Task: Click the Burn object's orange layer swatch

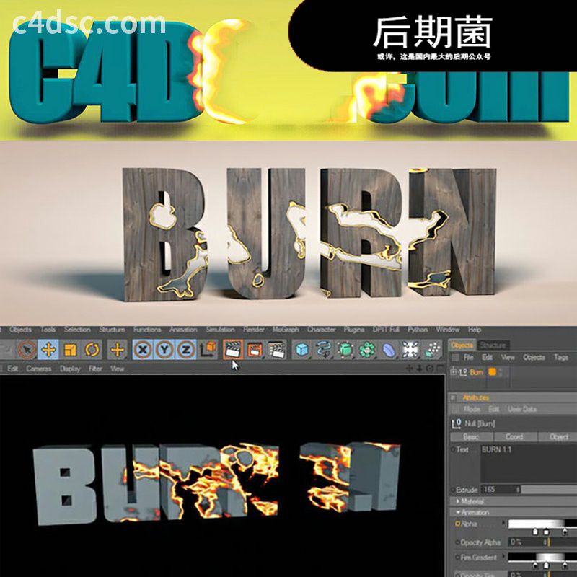Action: click(492, 372)
